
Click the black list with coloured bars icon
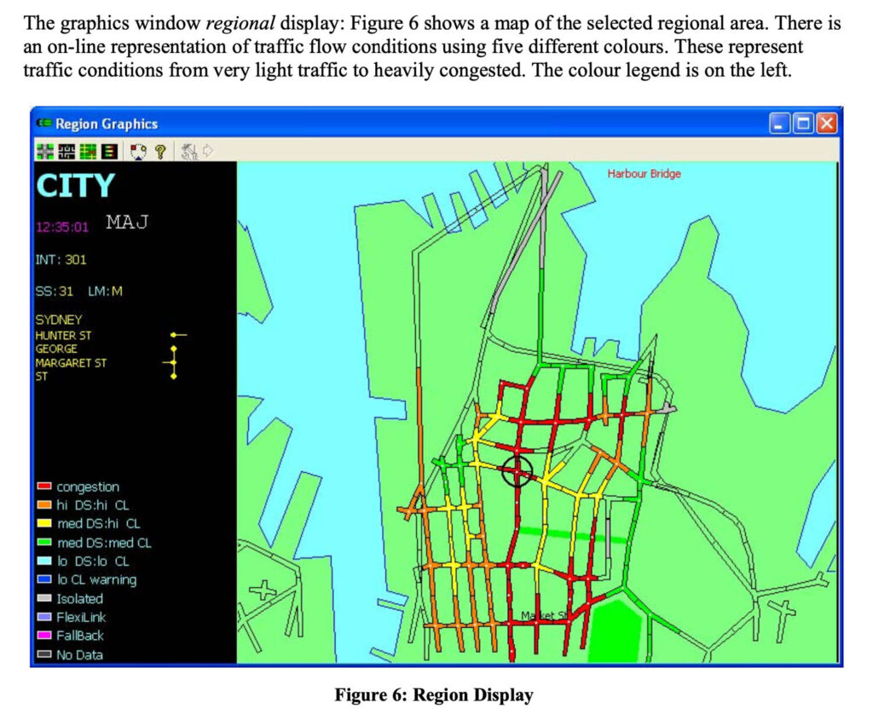[110, 151]
